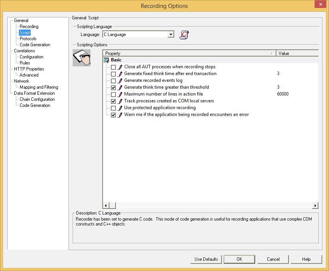Image resolution: width=329 pixels, height=271 pixels.
Task: Click the C Language script icon beside the dropdown
Action: pyautogui.click(x=184, y=34)
